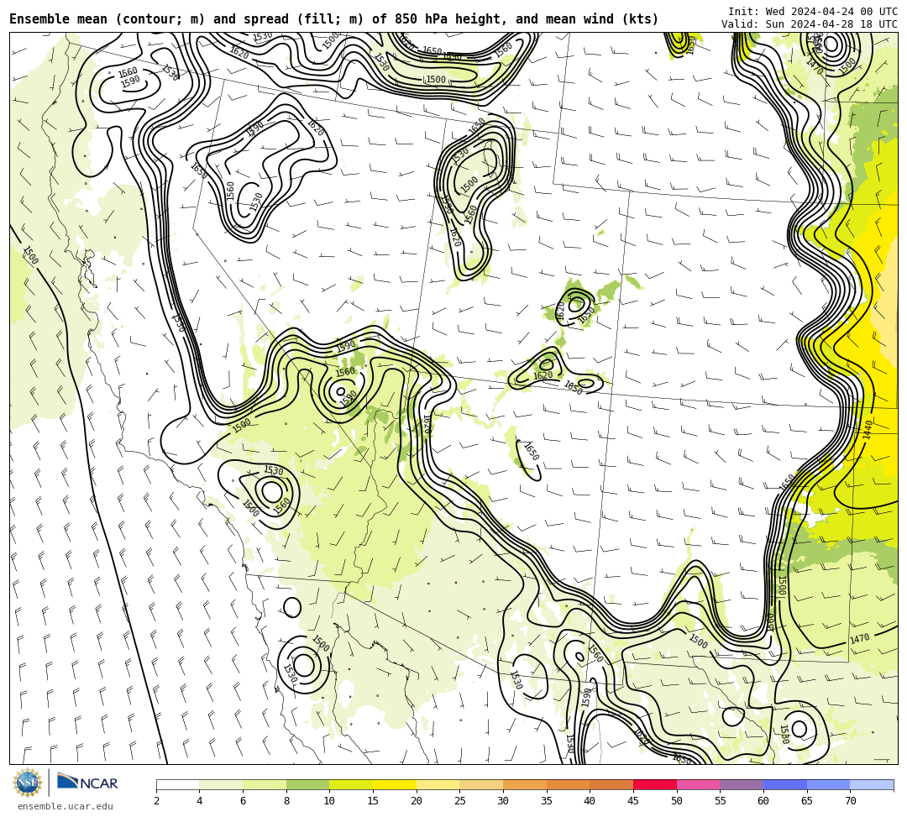Click the 35–40 orange colorbar segment
907x817 pixels.
568,784
